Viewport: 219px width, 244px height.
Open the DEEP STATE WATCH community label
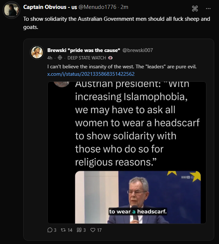87,58
